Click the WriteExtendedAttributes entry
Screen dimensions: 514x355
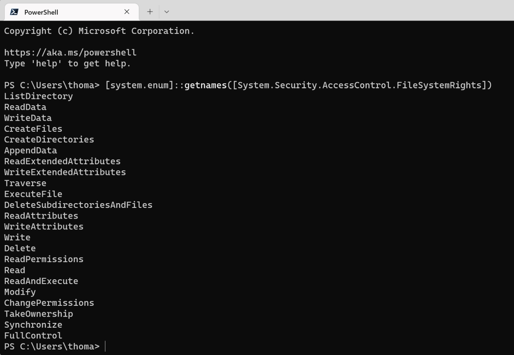pos(65,172)
